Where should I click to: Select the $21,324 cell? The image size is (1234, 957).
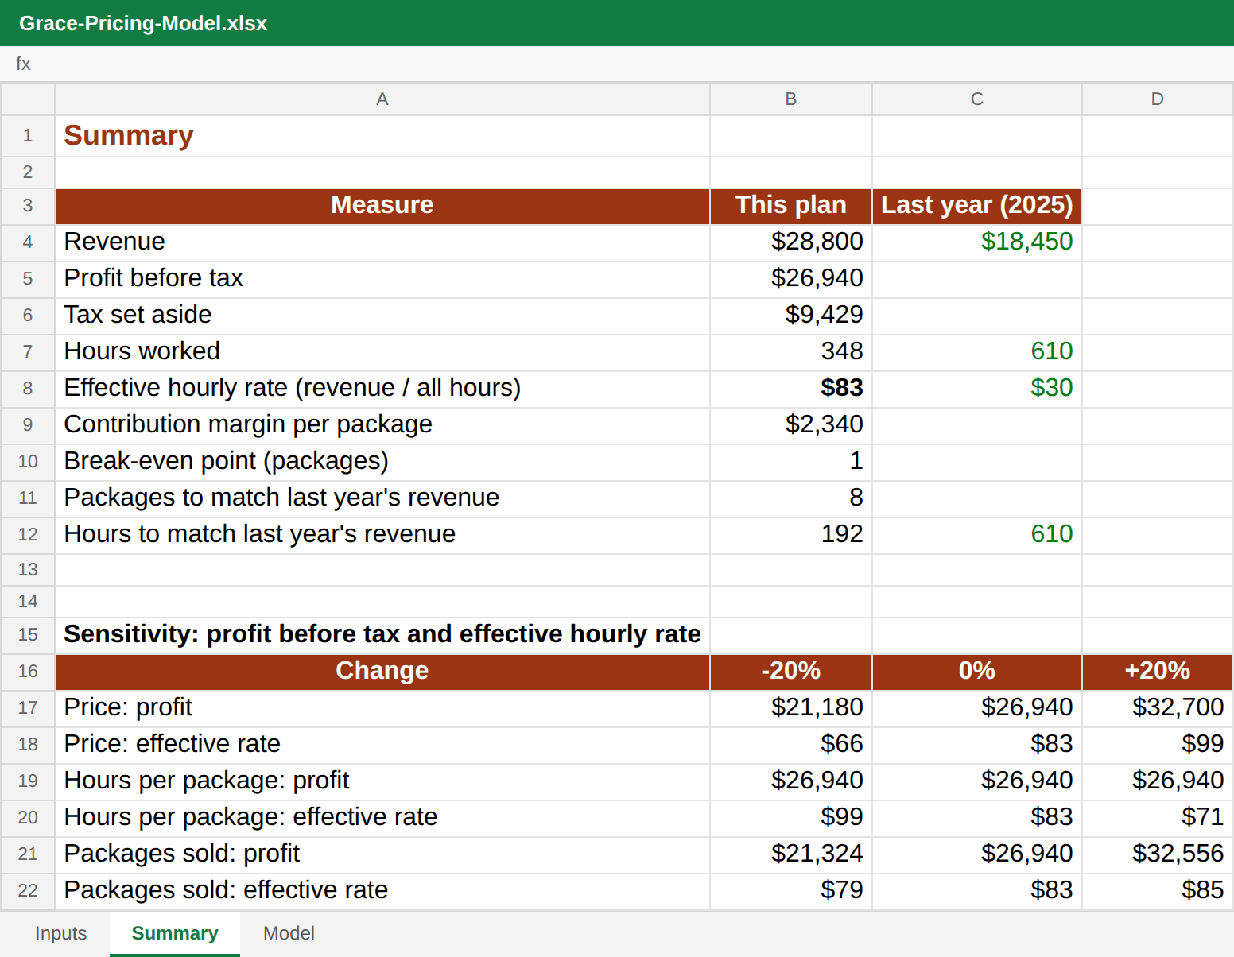791,854
